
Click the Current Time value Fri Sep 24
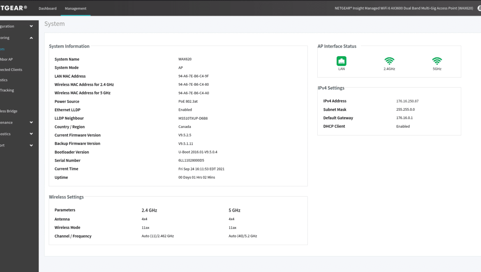click(x=201, y=169)
